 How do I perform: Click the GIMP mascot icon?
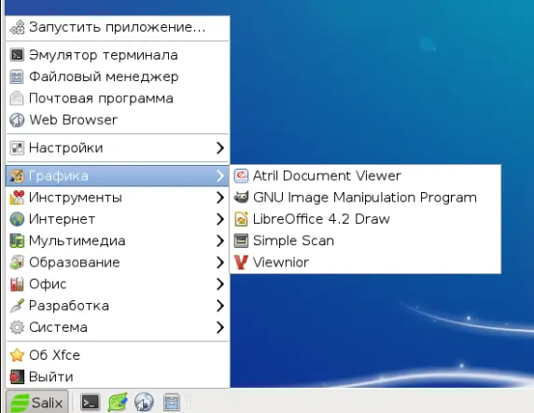(x=241, y=198)
